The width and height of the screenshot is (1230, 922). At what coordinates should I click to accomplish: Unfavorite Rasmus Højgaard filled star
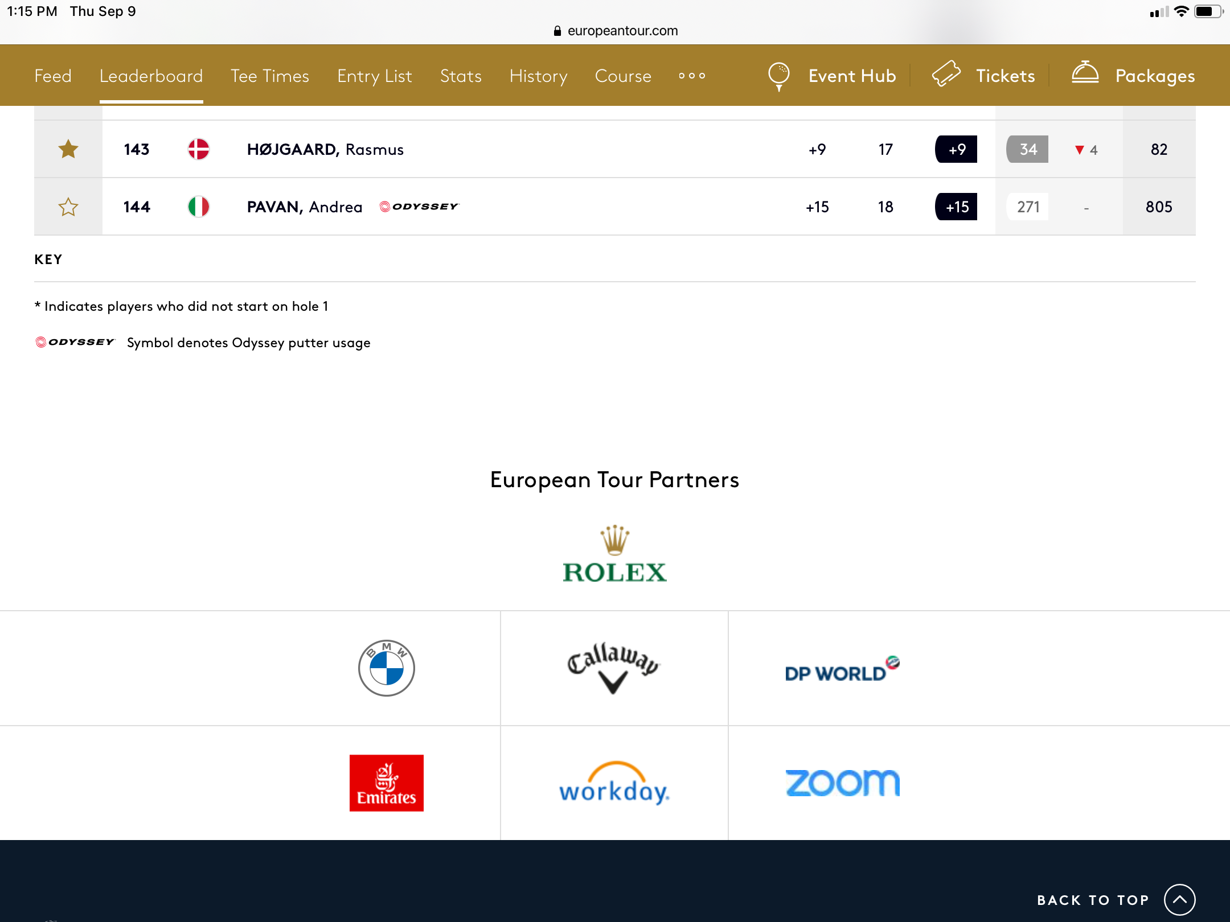68,149
